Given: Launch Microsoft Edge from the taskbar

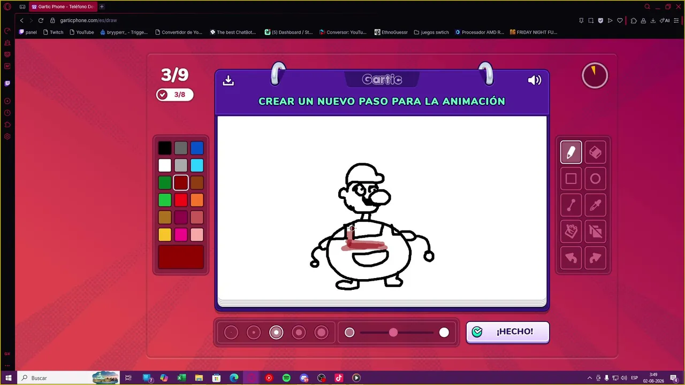Looking at the screenshot, I should click(234, 378).
